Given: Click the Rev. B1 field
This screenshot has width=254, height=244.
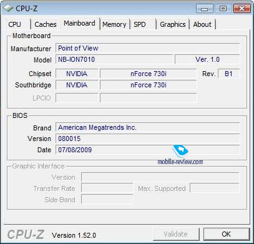Looking at the screenshot, I should tap(228, 74).
